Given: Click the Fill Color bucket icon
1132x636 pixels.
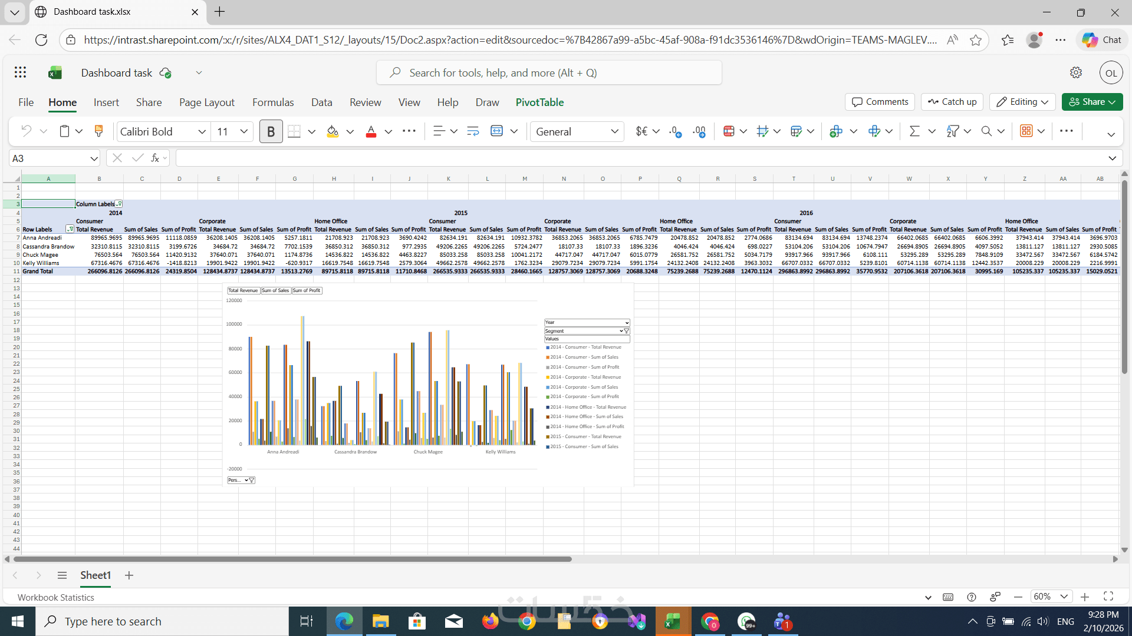Looking at the screenshot, I should 333,131.
